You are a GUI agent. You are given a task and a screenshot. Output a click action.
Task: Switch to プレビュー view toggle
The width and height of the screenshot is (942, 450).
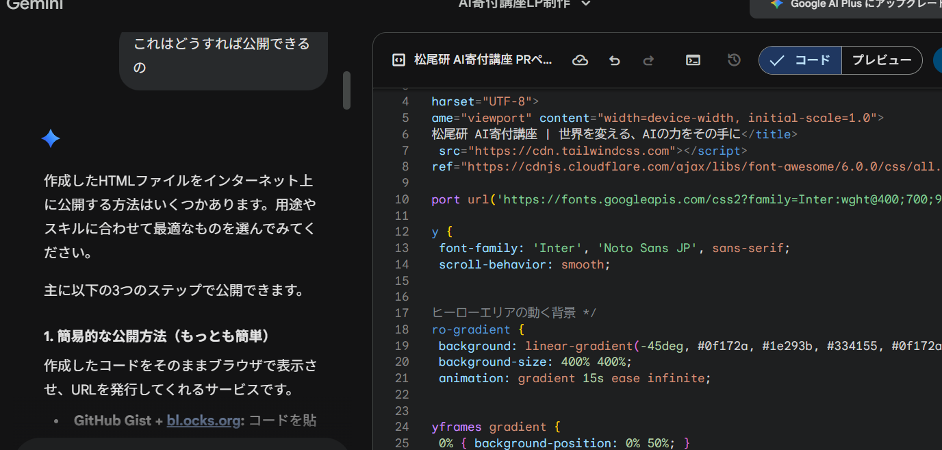[882, 60]
